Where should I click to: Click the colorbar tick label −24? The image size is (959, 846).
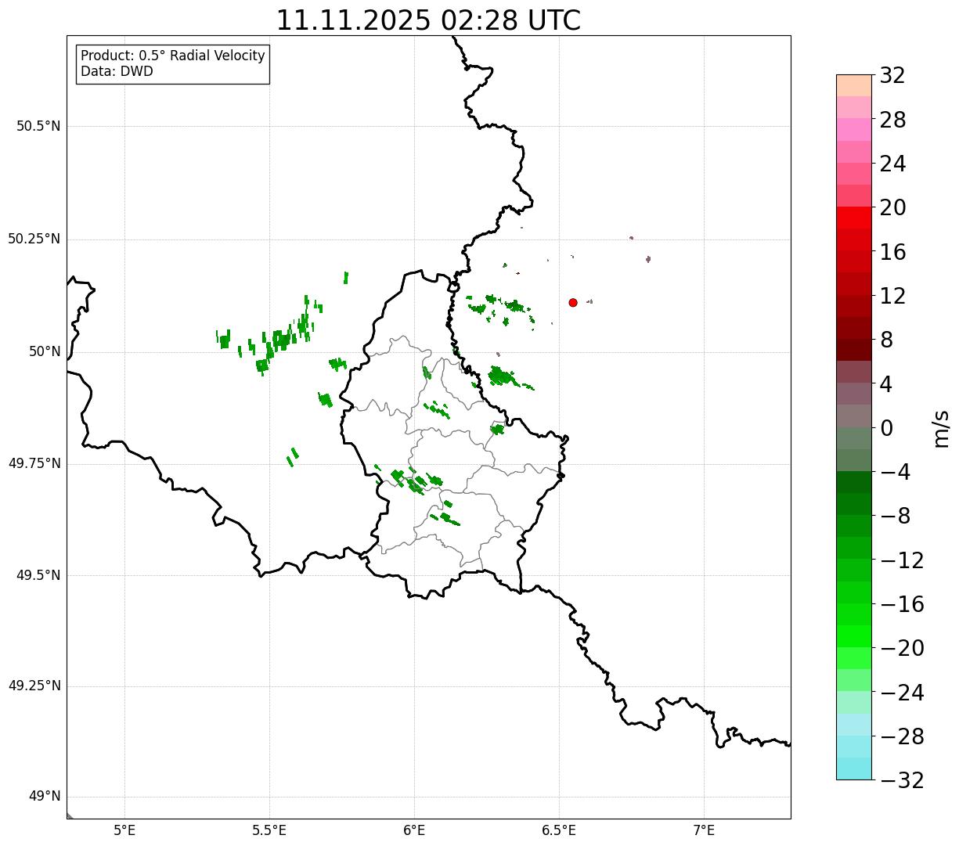tap(901, 693)
